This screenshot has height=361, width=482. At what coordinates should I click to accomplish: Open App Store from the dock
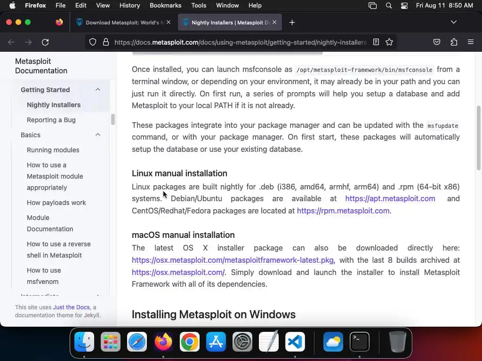tap(216, 341)
